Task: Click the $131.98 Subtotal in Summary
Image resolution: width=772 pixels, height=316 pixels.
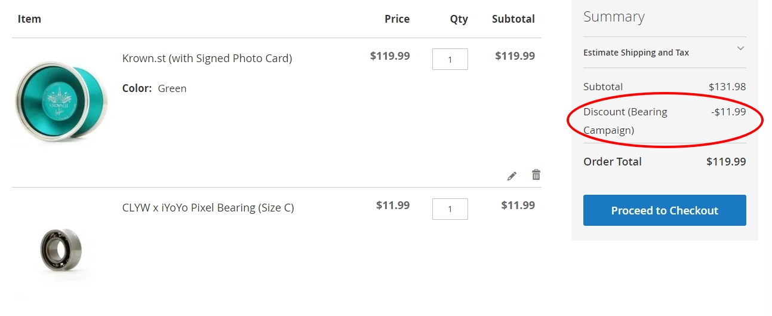Action: (727, 87)
